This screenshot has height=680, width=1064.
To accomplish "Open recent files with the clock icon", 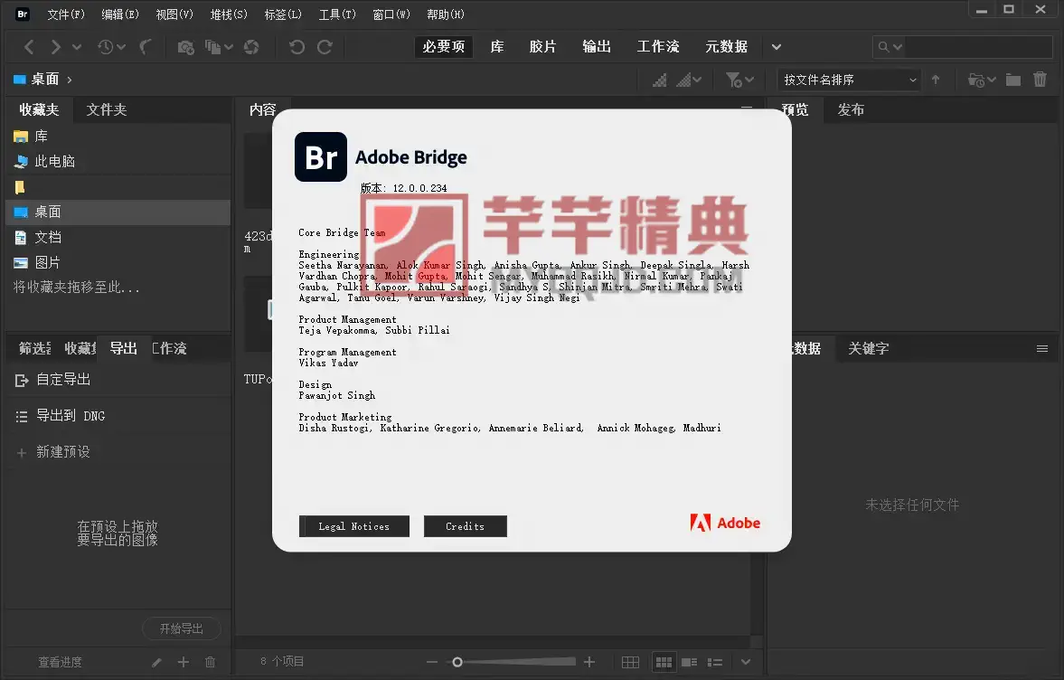I will click(x=108, y=46).
